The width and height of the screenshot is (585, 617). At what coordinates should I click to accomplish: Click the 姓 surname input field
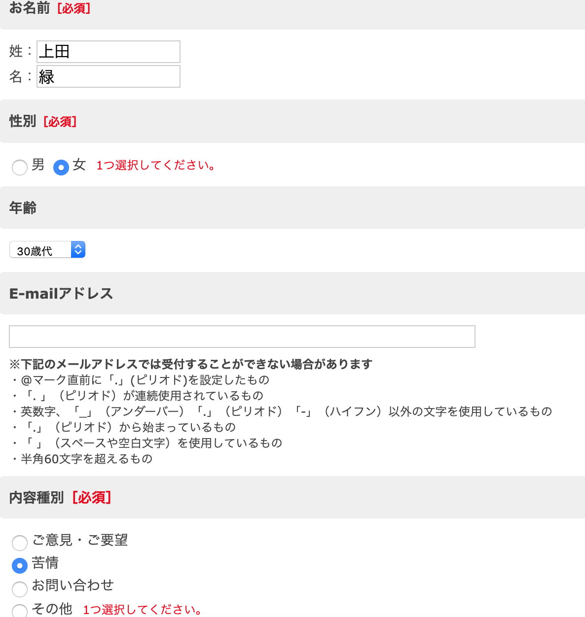point(108,52)
